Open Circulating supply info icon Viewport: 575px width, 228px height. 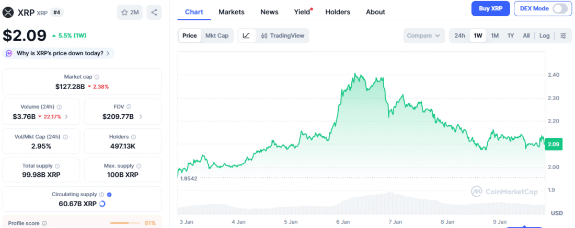[101, 195]
